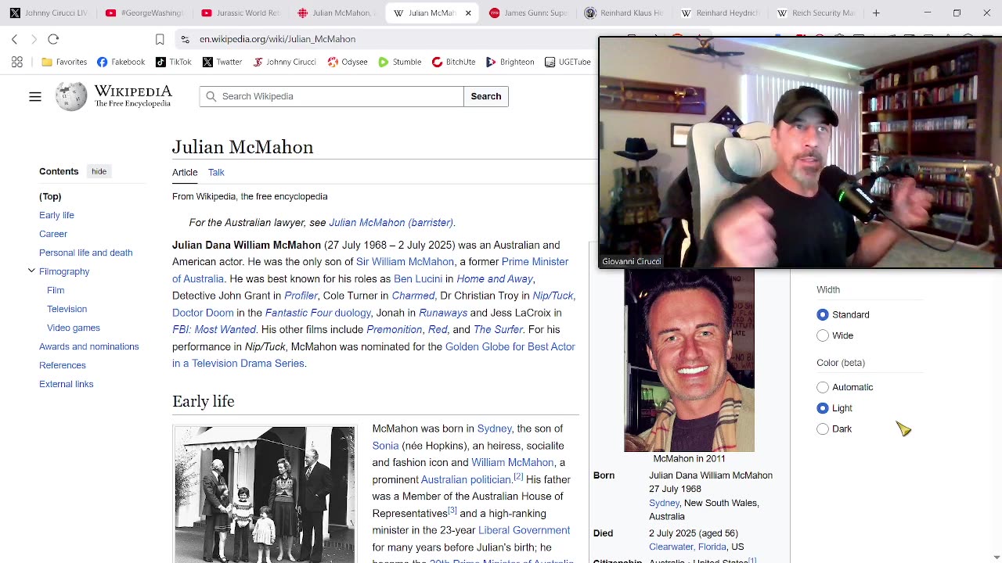The width and height of the screenshot is (1002, 563).
Task: Jump to Television subsection in Contents
Action: coord(67,309)
